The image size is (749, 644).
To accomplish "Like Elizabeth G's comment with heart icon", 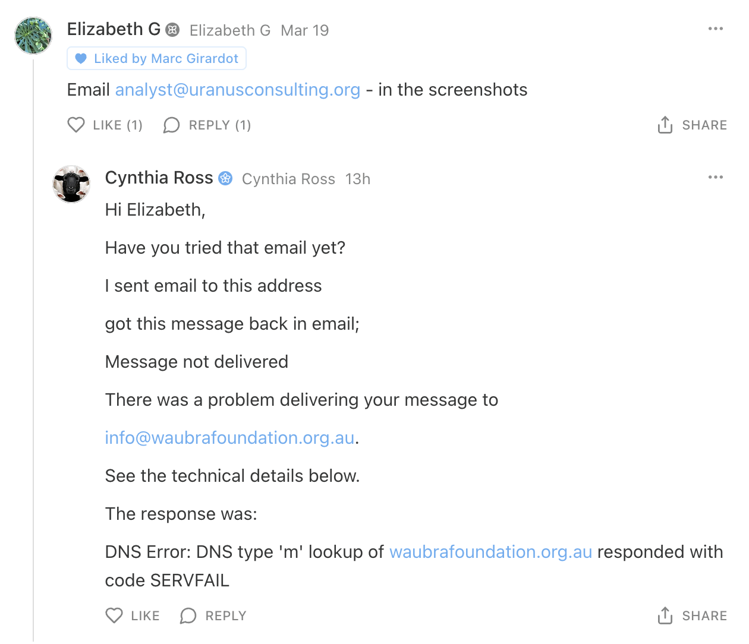I will coord(76,125).
